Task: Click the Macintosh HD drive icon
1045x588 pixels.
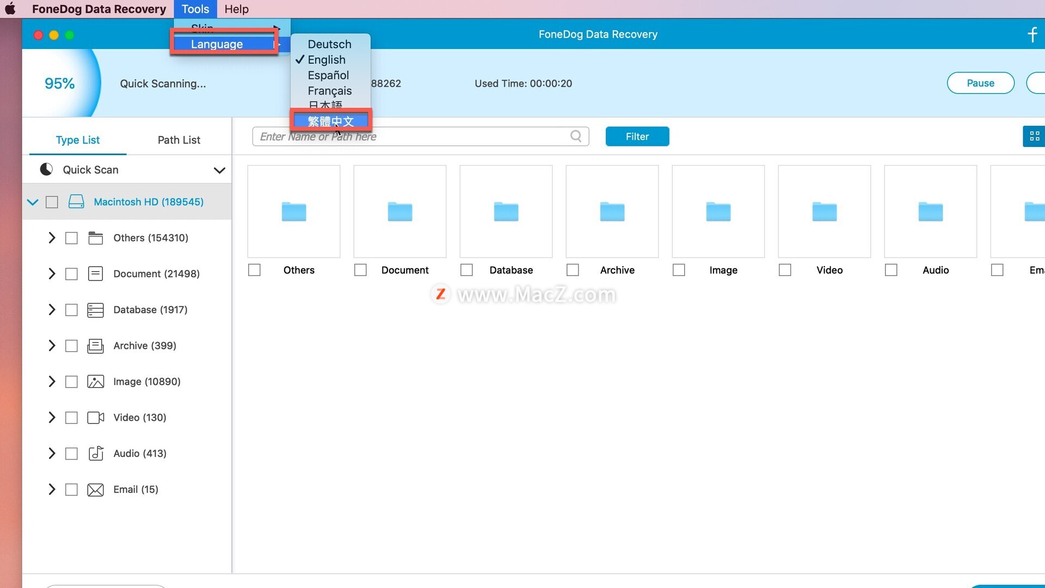Action: (76, 202)
